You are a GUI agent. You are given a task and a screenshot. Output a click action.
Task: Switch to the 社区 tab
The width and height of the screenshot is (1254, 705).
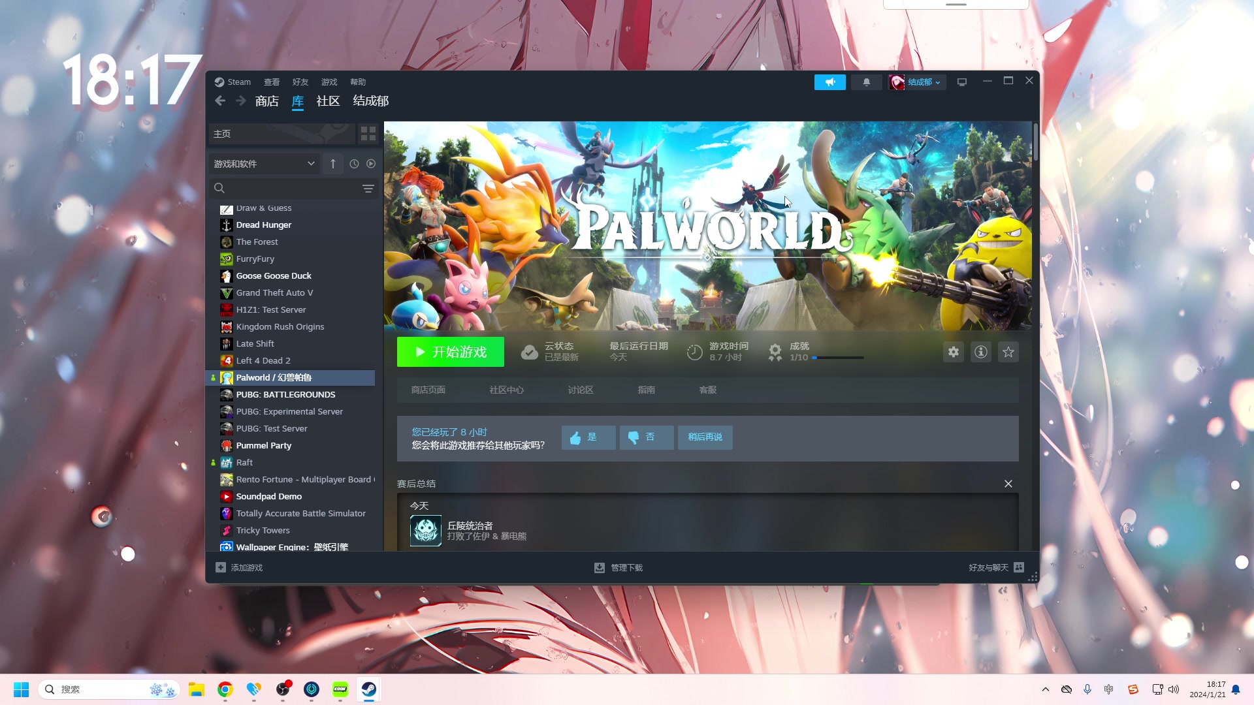click(x=328, y=101)
